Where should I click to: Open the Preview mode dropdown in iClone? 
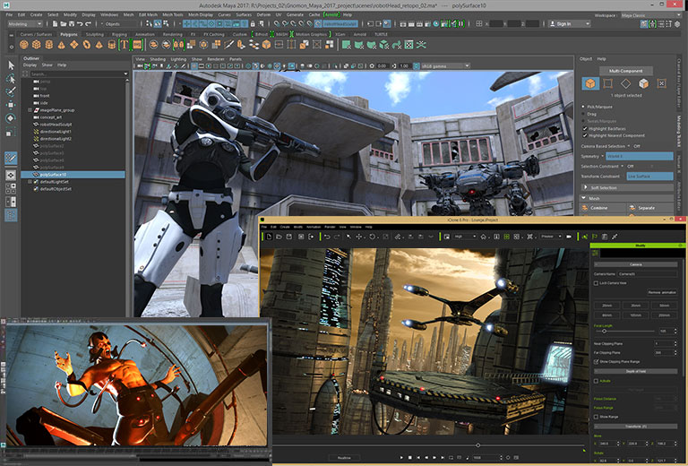coord(551,237)
